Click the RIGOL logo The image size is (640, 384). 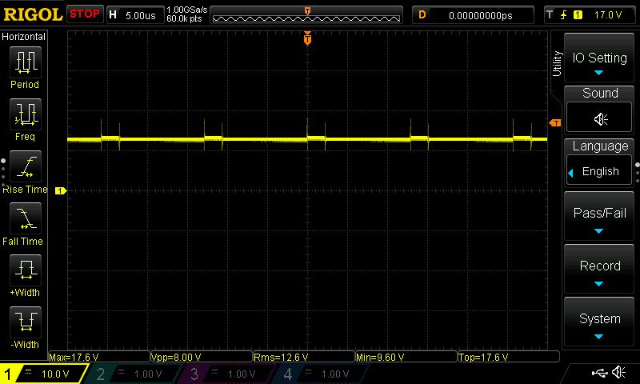coord(33,14)
